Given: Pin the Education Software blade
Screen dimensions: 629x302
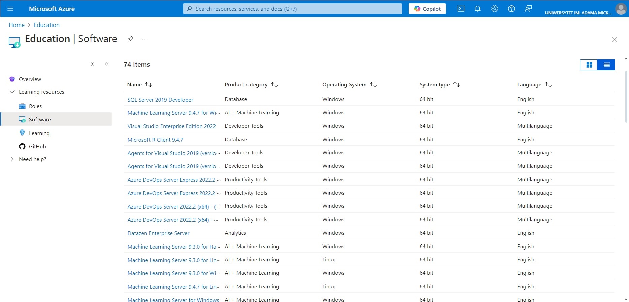Looking at the screenshot, I should [130, 39].
